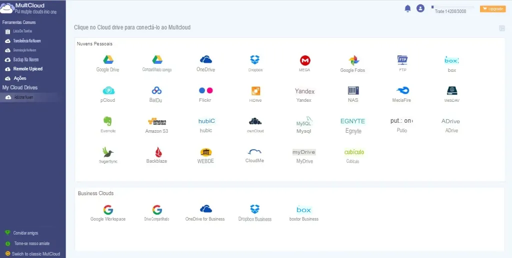Add the OneDrive personal cloud

[x=205, y=59]
